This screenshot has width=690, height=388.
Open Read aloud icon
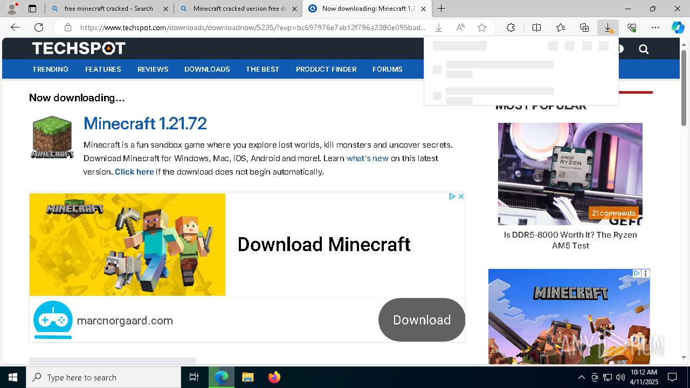tap(460, 27)
